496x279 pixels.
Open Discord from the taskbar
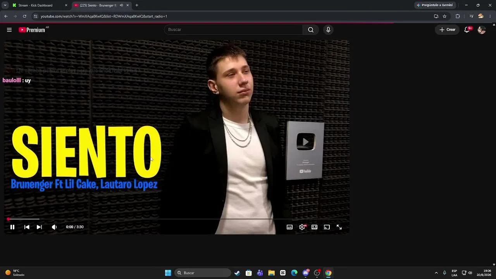[x=306, y=273]
